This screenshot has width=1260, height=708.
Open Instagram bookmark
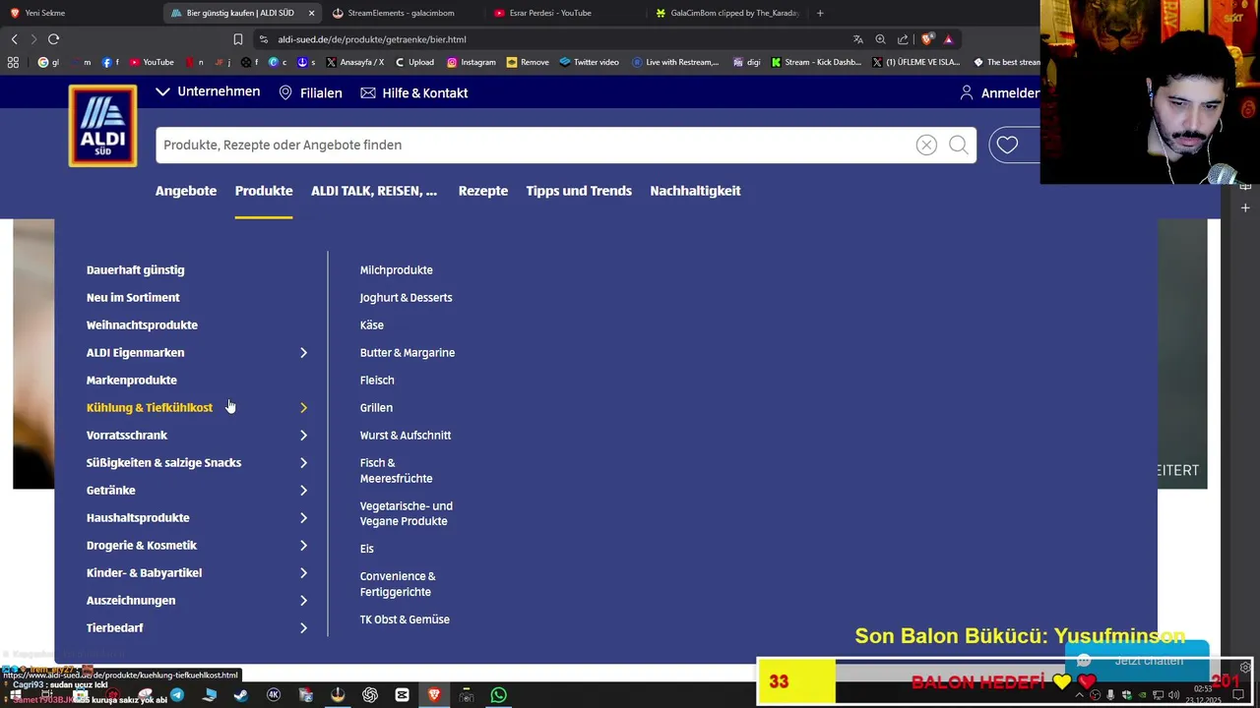click(x=471, y=62)
